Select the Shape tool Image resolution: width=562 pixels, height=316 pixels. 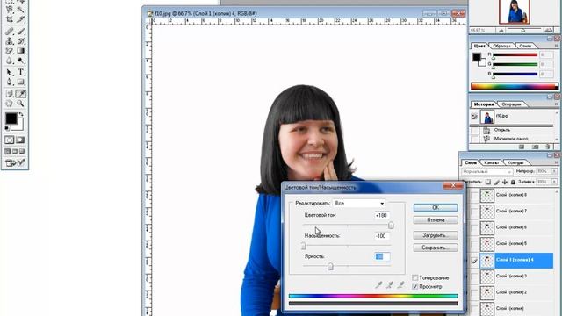[21, 82]
